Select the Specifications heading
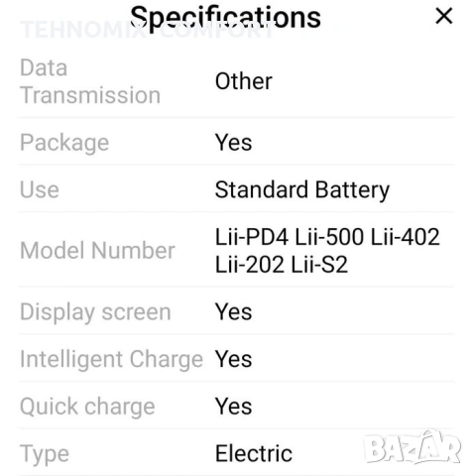Image resolution: width=473 pixels, height=476 pixels. (x=225, y=18)
